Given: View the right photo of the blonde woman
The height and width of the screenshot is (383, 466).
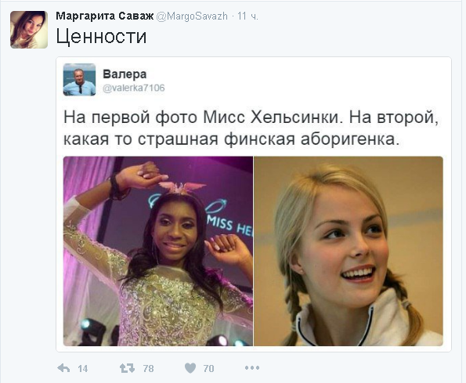Looking at the screenshot, I should point(349,251).
